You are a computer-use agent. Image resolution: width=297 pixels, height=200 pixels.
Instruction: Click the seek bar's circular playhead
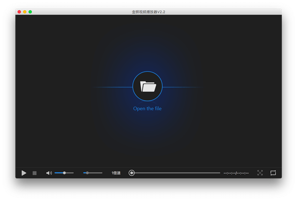132,173
